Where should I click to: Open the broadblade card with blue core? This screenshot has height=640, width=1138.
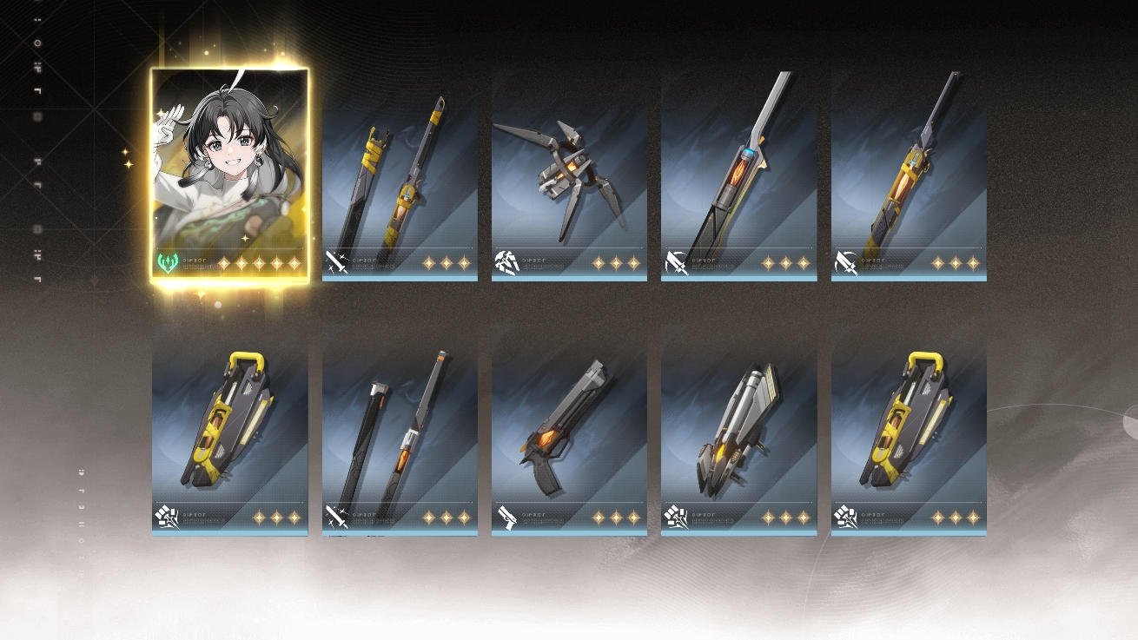pos(738,175)
